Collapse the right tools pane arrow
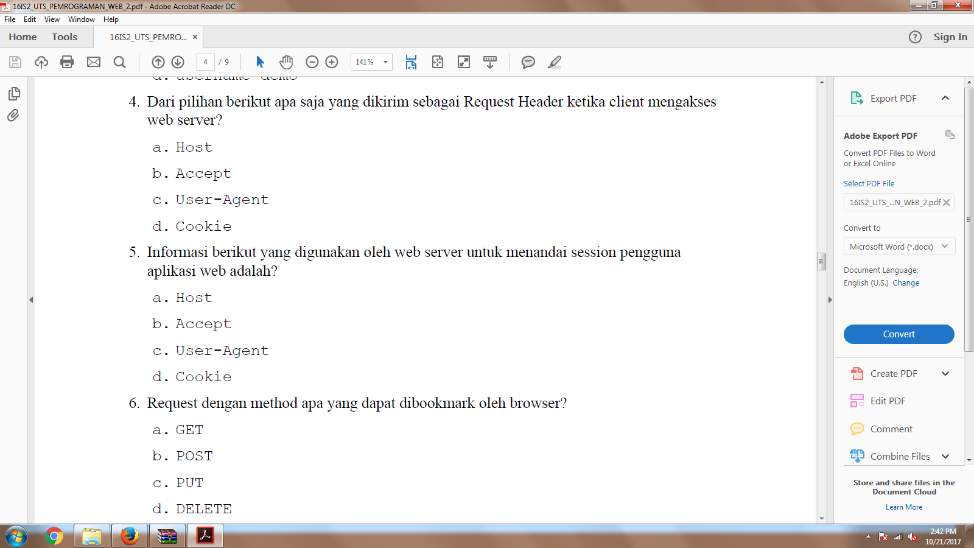 [830, 300]
